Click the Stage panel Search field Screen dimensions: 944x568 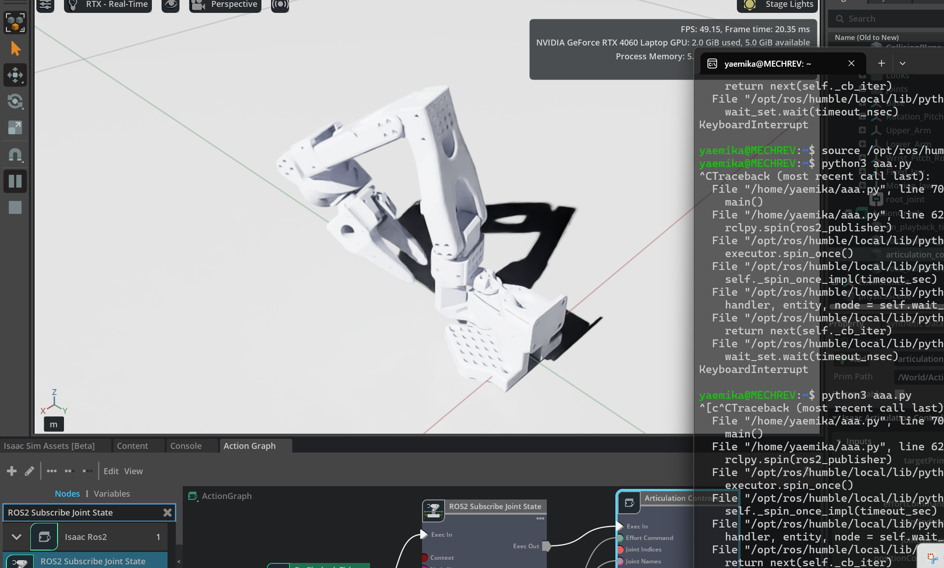pyautogui.click(x=886, y=19)
